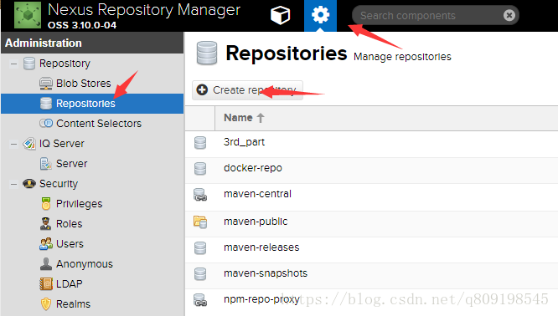Click the IQ Server label in tree
The width and height of the screenshot is (558, 316).
pyautogui.click(x=61, y=144)
